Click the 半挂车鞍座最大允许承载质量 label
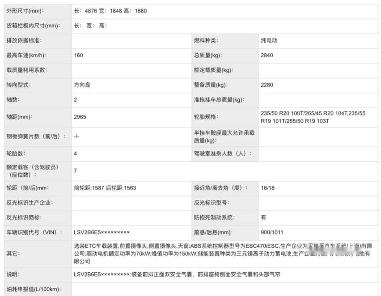 pyautogui.click(x=224, y=137)
